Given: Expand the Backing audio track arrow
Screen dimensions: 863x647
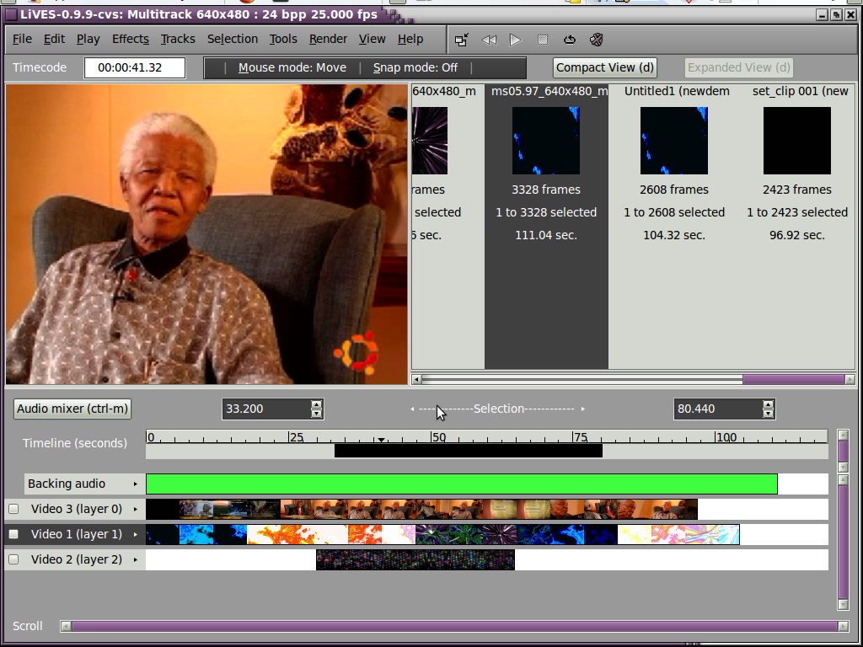Looking at the screenshot, I should 135,484.
